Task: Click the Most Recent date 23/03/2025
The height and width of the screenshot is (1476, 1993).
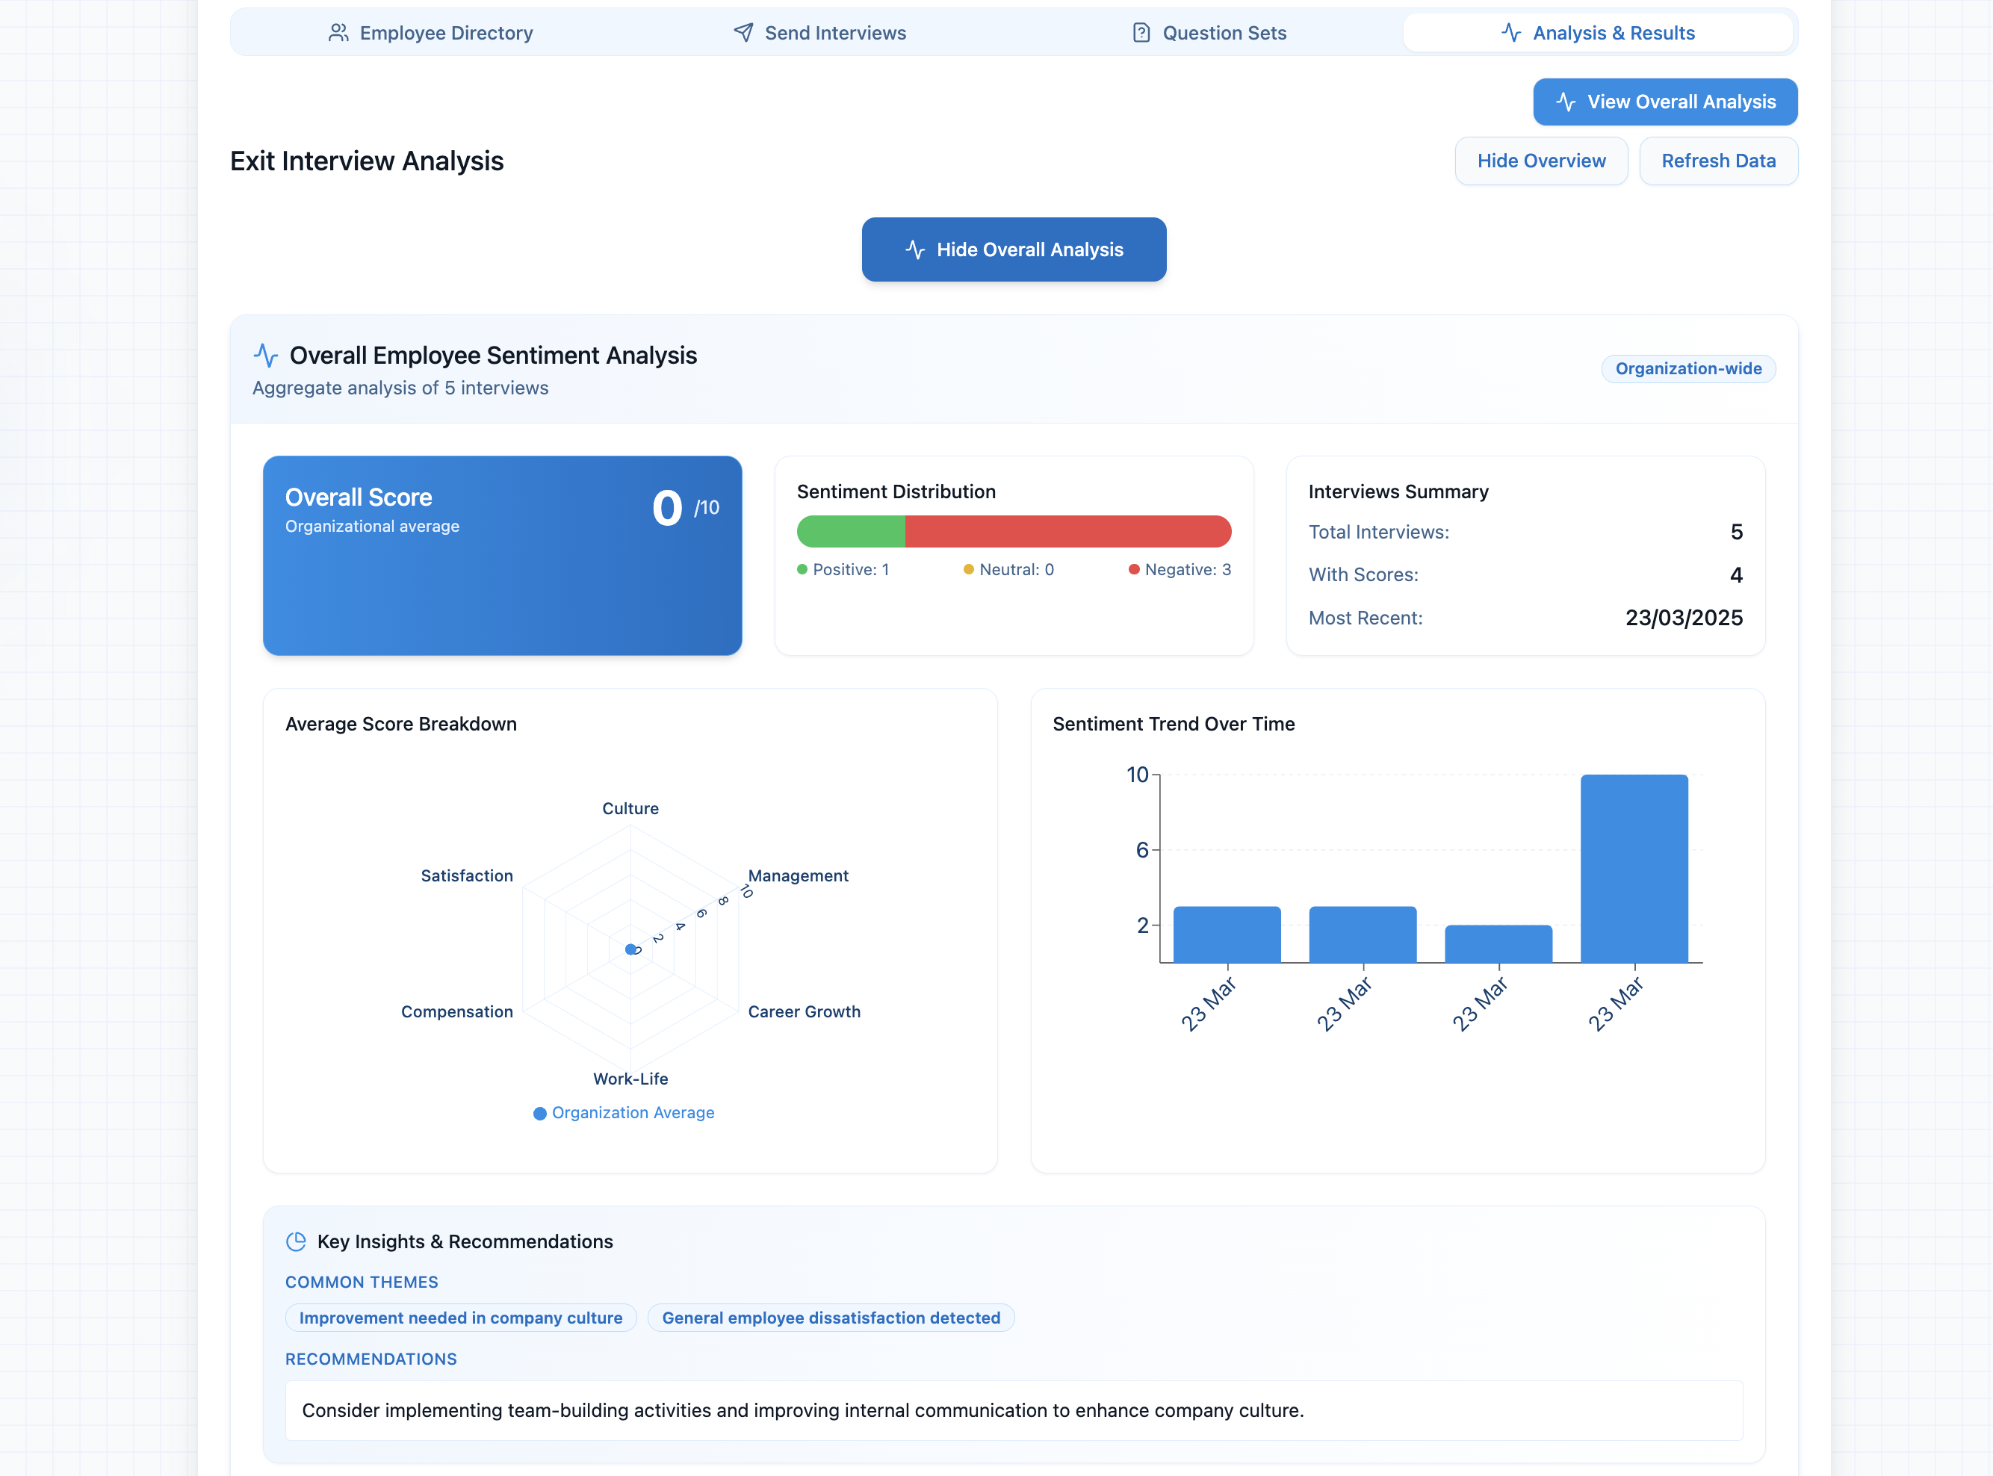Action: pos(1683,618)
